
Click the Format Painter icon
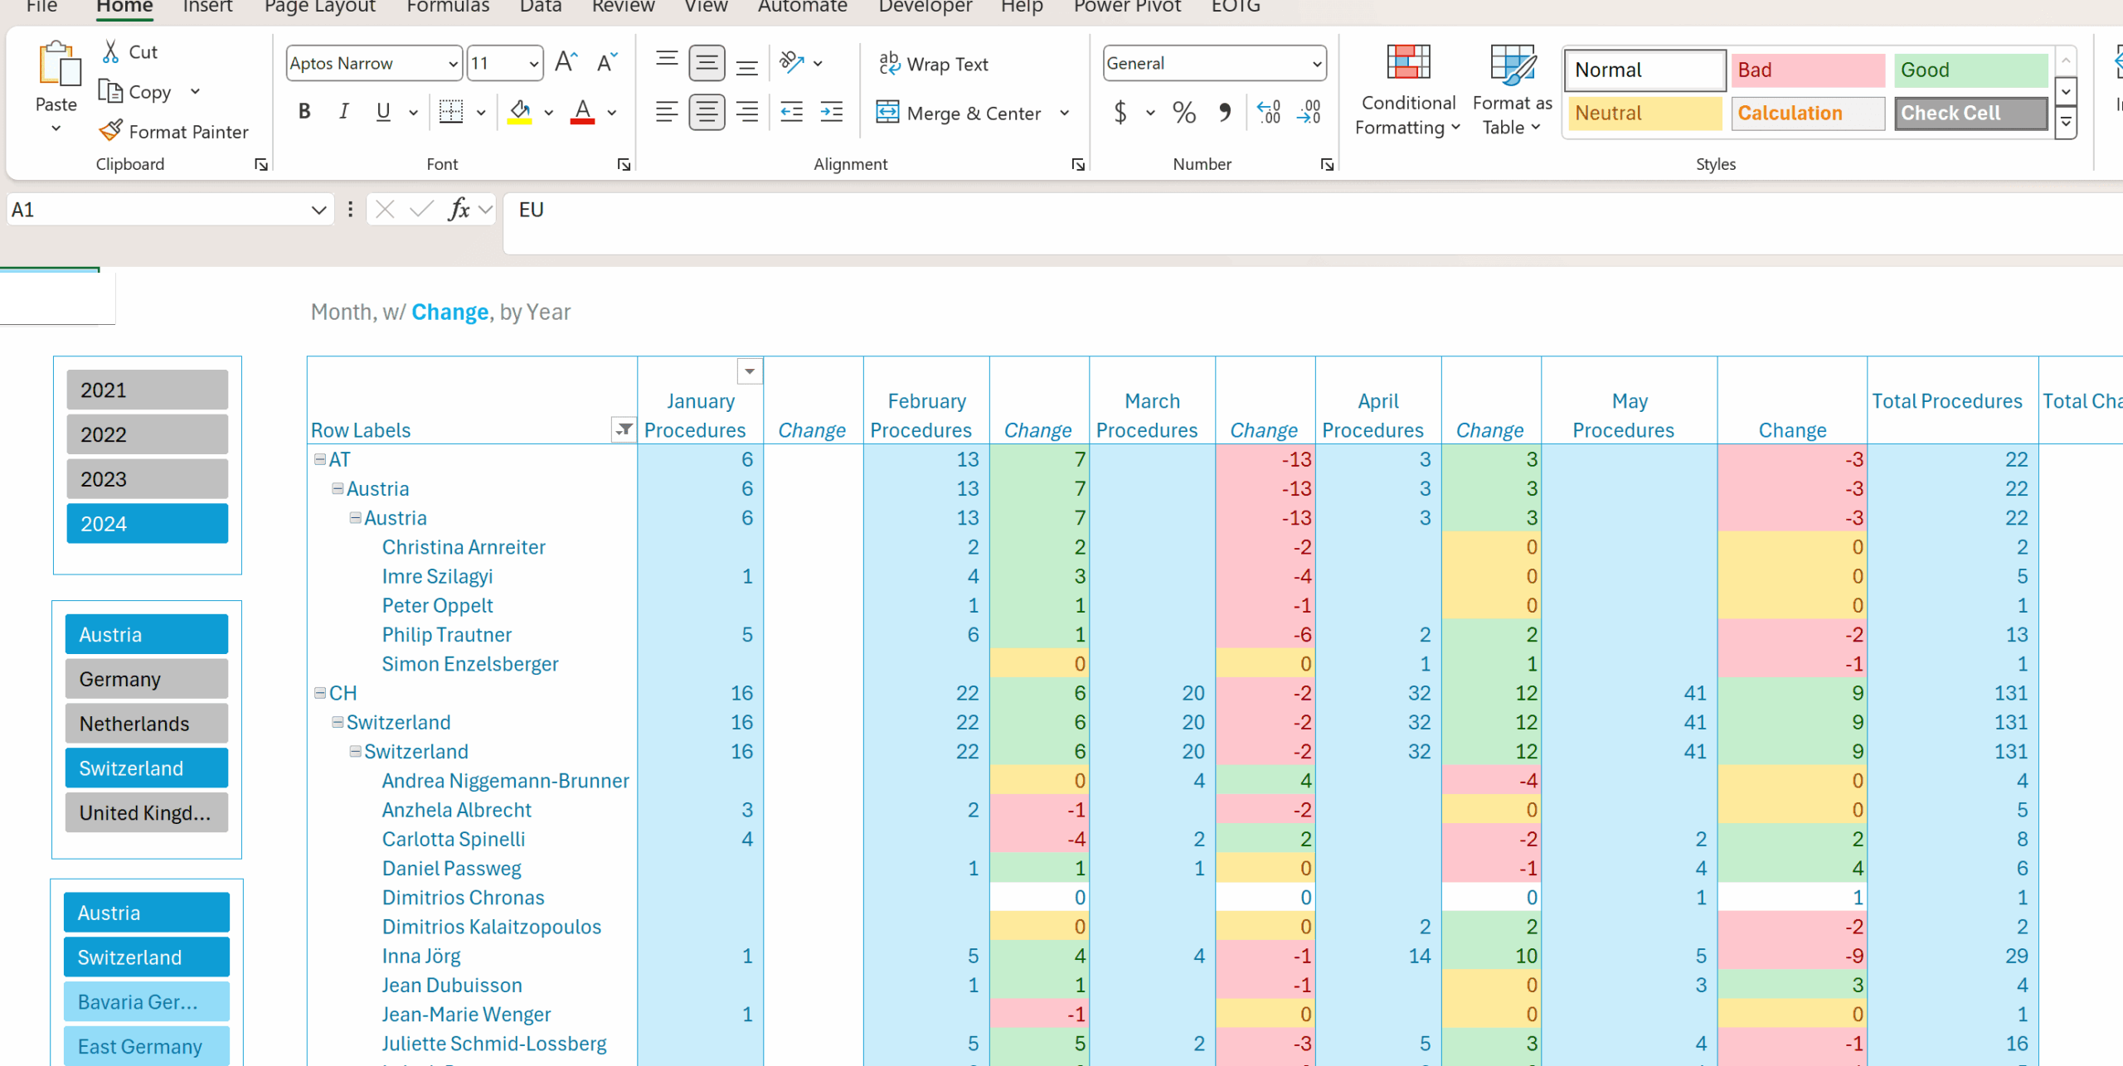110,131
